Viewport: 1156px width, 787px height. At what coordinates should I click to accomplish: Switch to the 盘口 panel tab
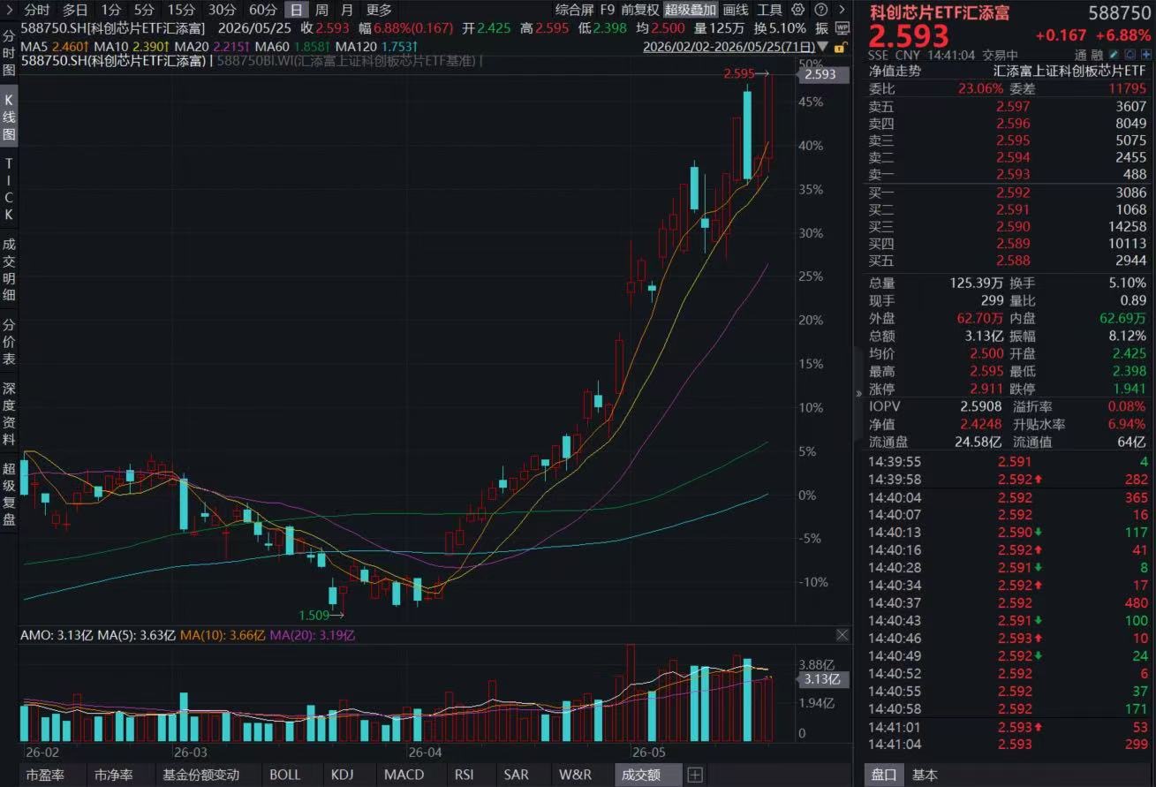click(884, 775)
